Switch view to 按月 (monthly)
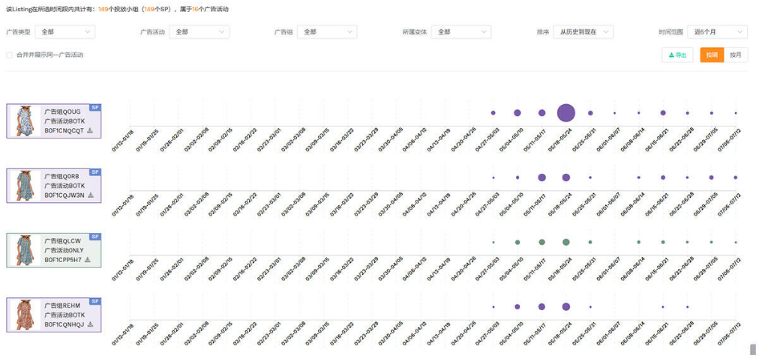The height and width of the screenshot is (358, 759). coord(736,55)
